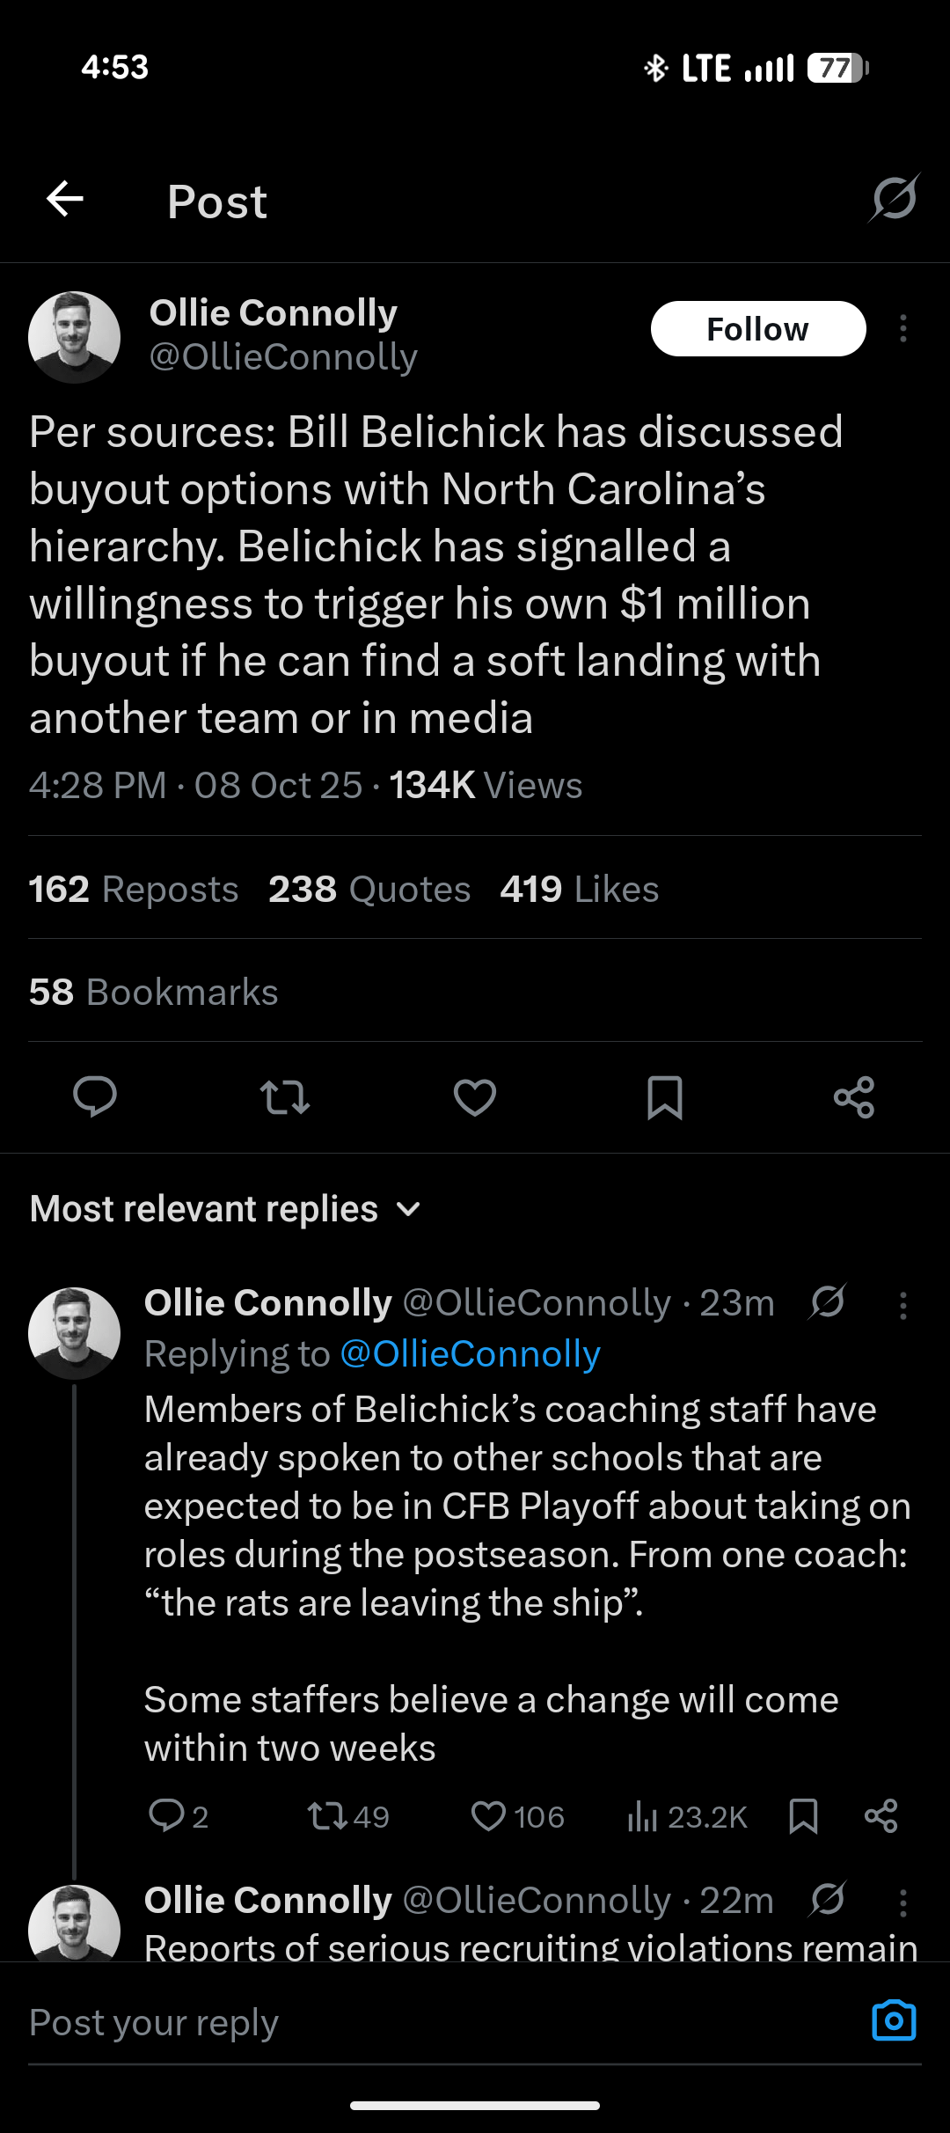Follow Ollie Connolly

tap(757, 329)
